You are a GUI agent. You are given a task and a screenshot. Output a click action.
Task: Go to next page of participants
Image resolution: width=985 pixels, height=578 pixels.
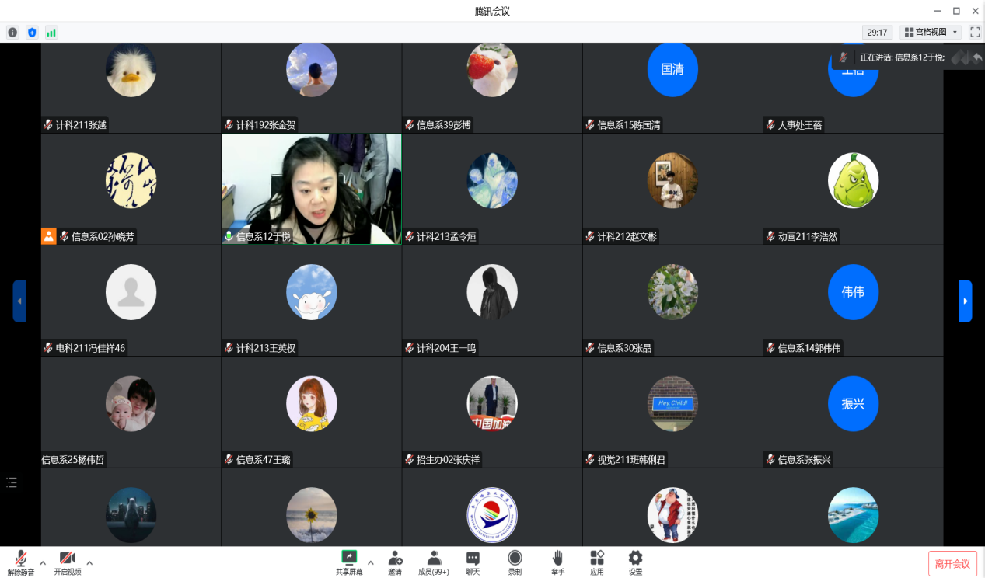coord(966,301)
